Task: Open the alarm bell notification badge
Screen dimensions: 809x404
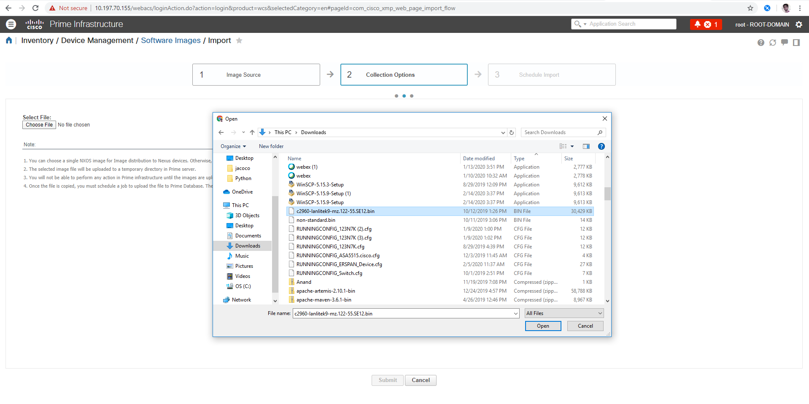Action: tap(706, 24)
